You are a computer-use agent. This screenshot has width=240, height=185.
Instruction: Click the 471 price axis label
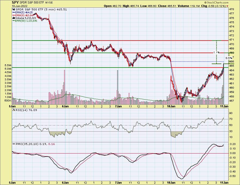tap(231, 40)
